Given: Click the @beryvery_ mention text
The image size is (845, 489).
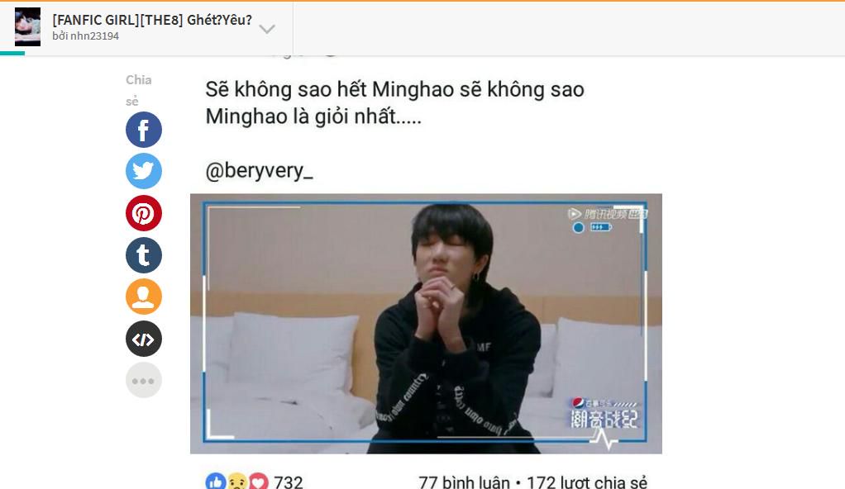Looking at the screenshot, I should (x=259, y=171).
